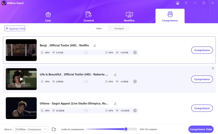Viewport: 218px width, 134px height.
Task: Click the Aggiungi Video button
Action: point(15,28)
